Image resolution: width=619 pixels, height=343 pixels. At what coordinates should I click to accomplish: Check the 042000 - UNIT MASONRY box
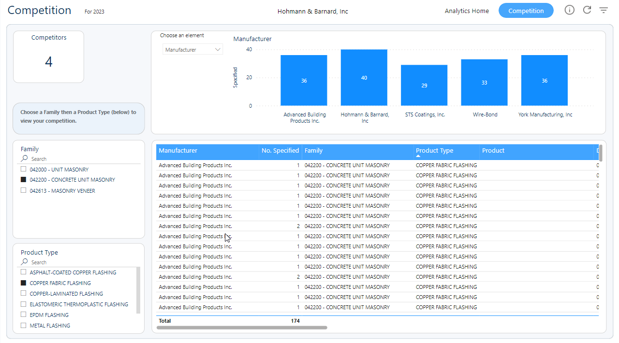pos(23,170)
